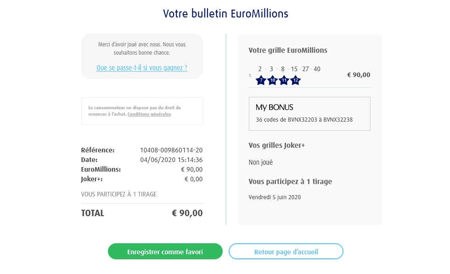Click the star numbered 11
The width and height of the screenshot is (450, 274).
tap(284, 80)
